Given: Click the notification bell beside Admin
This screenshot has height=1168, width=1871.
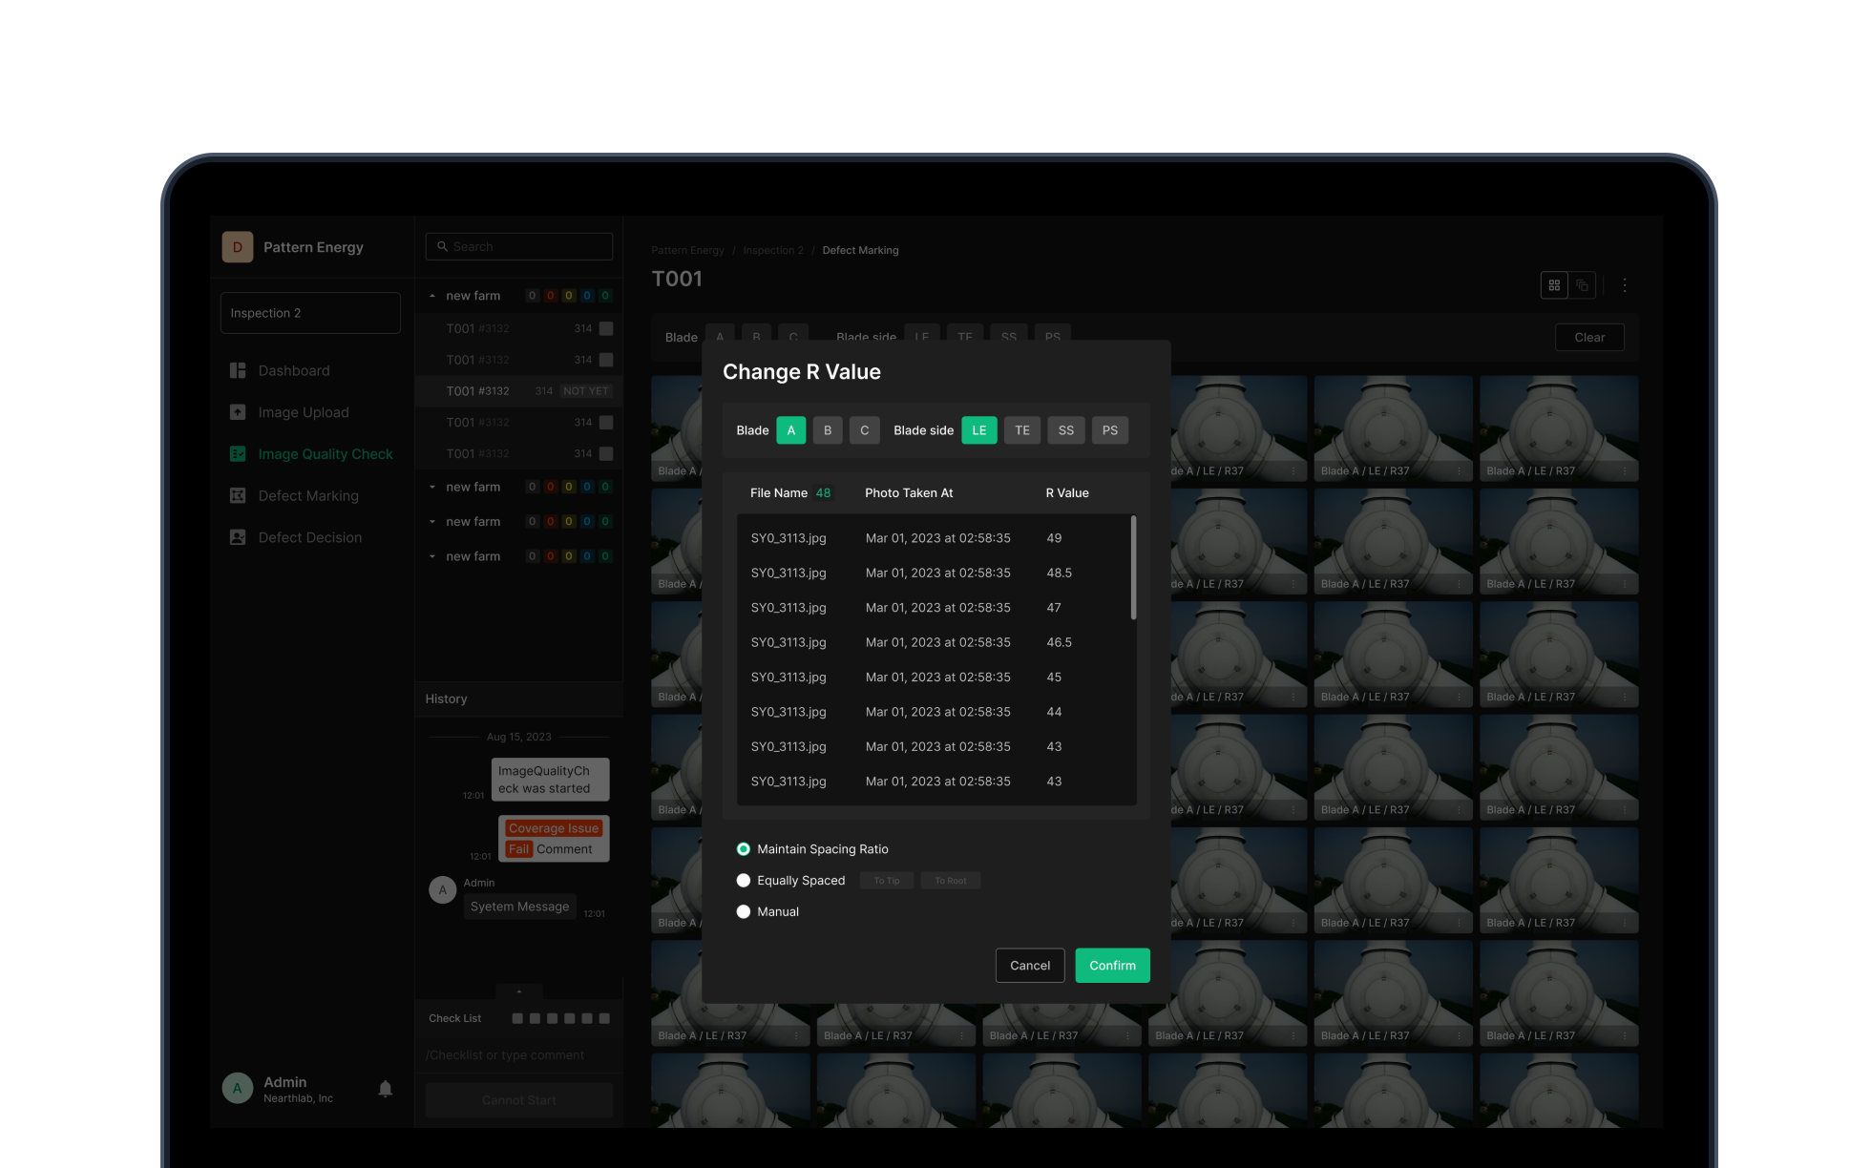Looking at the screenshot, I should pyautogui.click(x=385, y=1088).
